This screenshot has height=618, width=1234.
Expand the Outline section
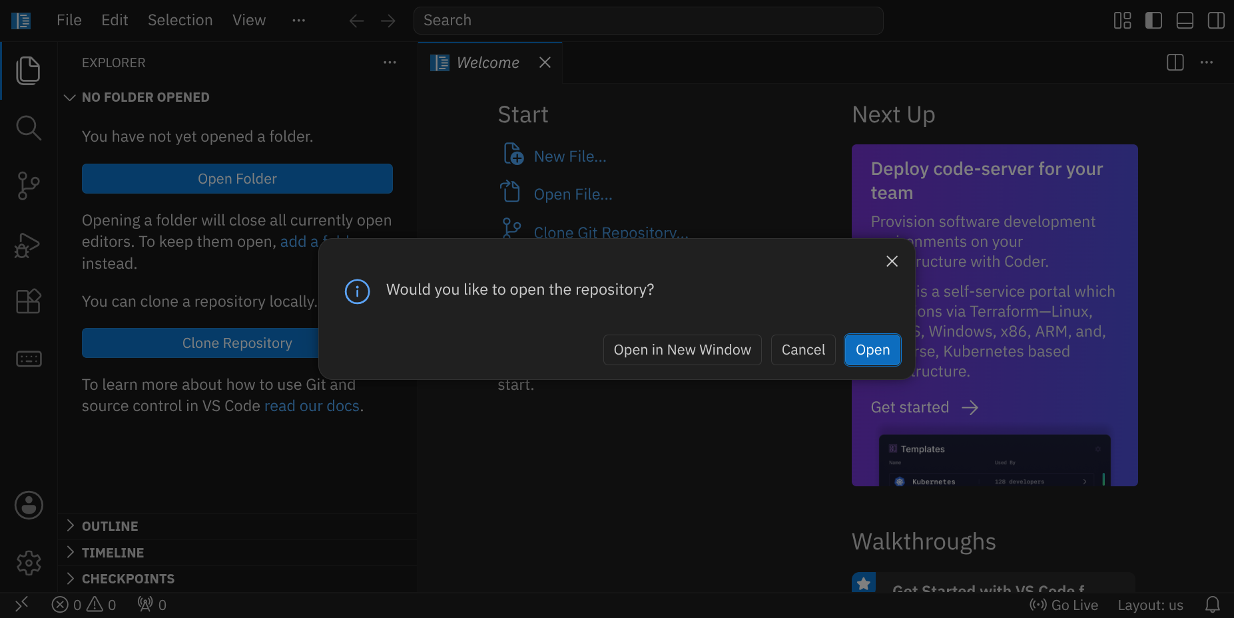[x=237, y=526]
